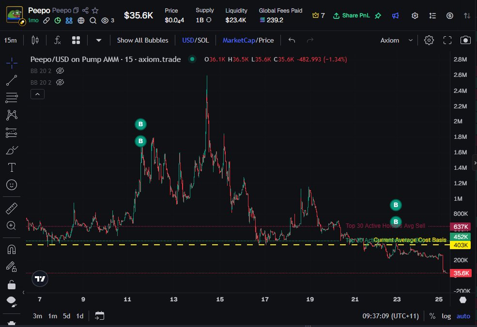Open timezone menu 09:37:09 (UTC+11)
The width and height of the screenshot is (477, 327).
coord(391,316)
